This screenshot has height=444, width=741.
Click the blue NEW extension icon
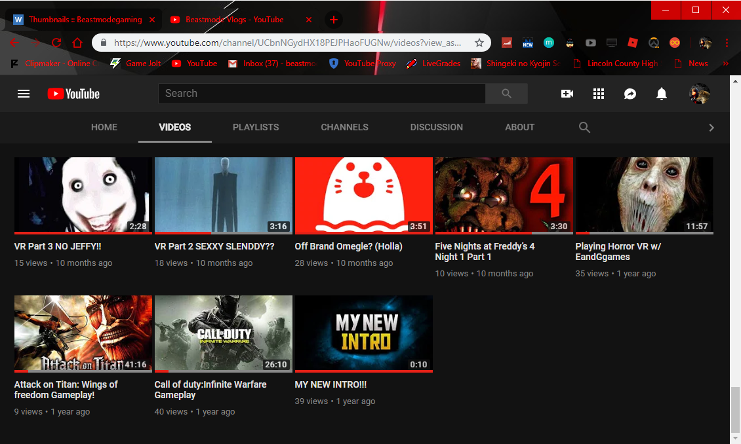coord(528,43)
